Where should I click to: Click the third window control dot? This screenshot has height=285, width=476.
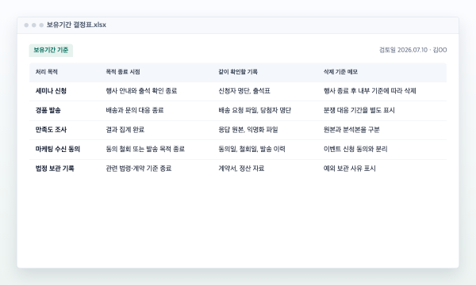(x=41, y=25)
